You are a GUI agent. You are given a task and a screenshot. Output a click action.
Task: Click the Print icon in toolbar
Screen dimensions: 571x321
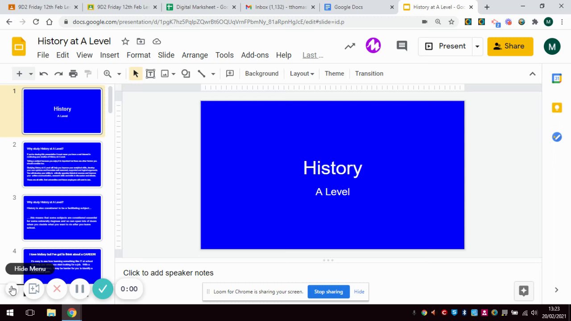(x=73, y=74)
